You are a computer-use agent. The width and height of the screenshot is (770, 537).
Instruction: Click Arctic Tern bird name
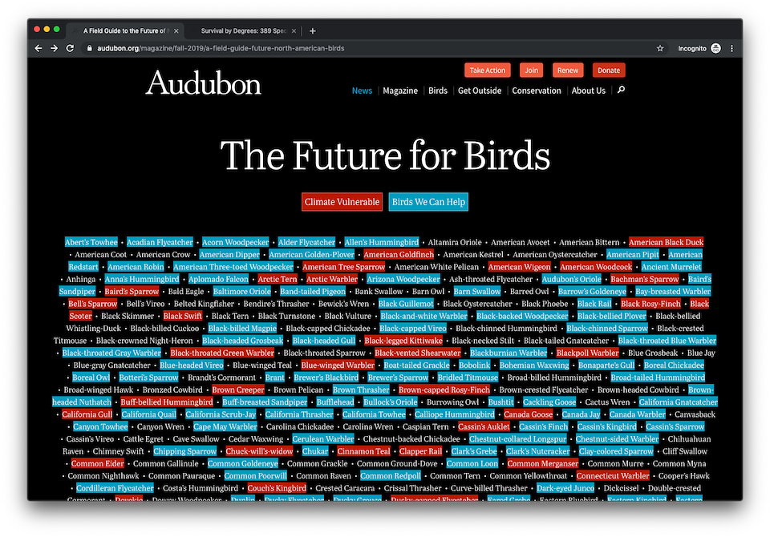tap(278, 279)
